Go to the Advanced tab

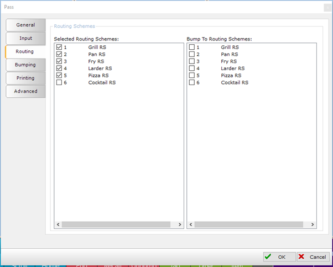tap(25, 91)
